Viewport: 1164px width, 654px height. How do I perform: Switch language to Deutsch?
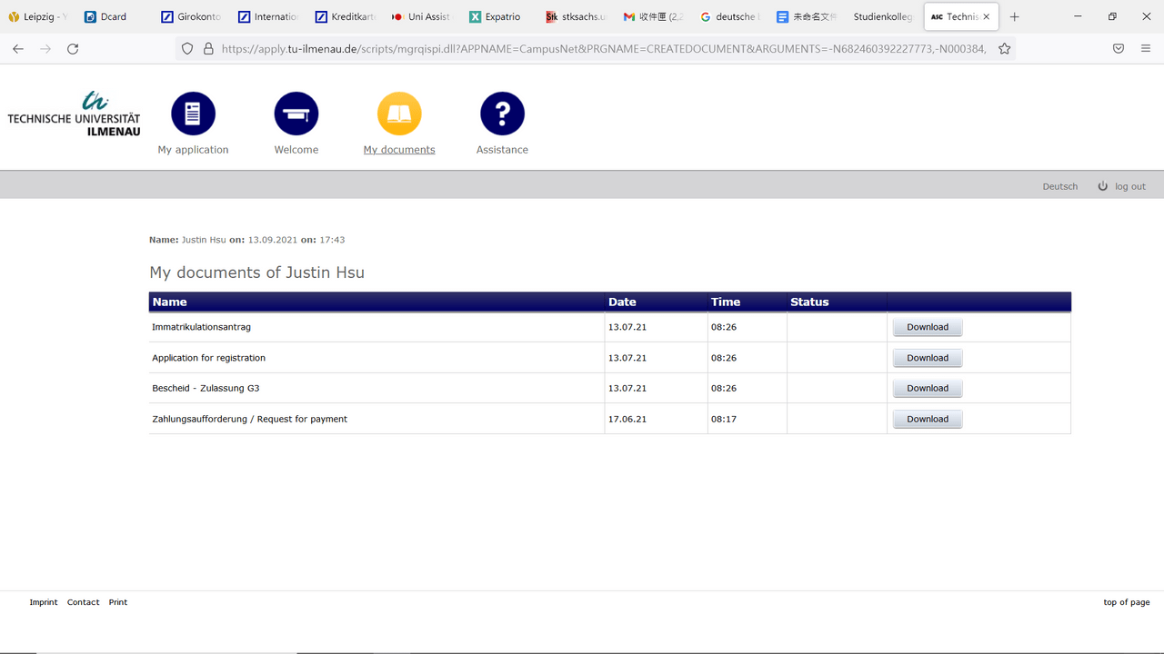click(x=1059, y=186)
